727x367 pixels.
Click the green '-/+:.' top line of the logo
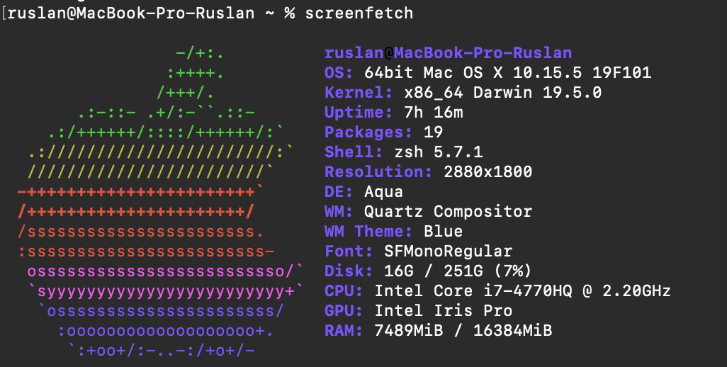[x=200, y=54]
